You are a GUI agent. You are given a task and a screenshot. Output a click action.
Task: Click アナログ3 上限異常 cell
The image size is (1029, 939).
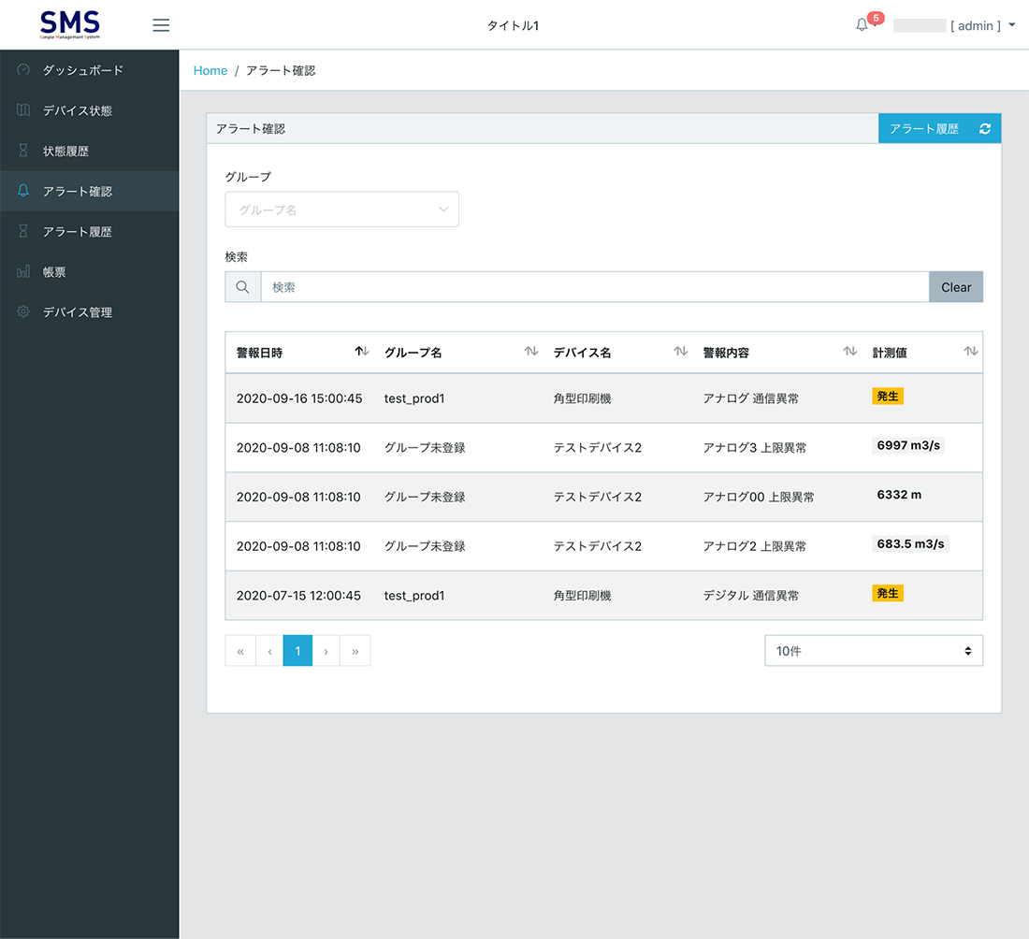tap(755, 447)
